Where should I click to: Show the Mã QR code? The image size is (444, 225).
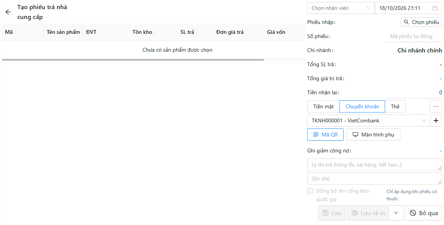click(325, 135)
